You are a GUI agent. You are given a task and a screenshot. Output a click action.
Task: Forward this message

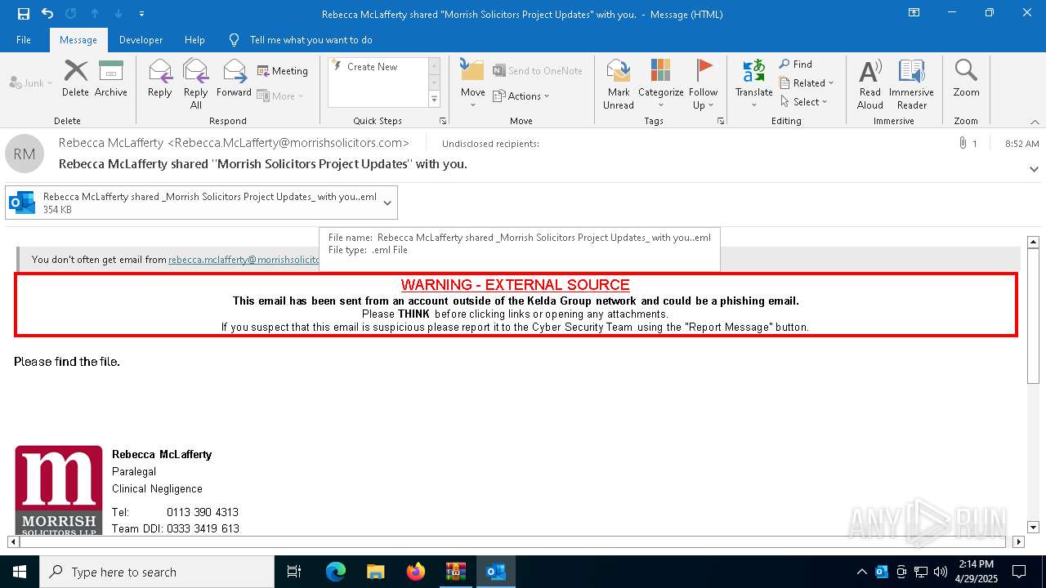[x=234, y=78]
